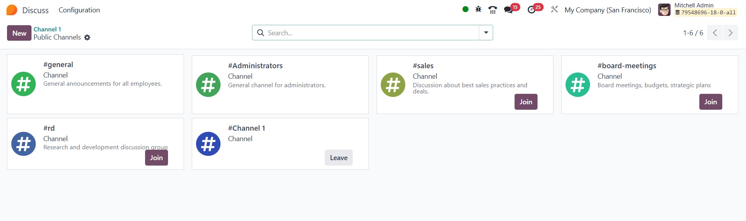Click the New channel button
This screenshot has width=746, height=221.
click(19, 33)
